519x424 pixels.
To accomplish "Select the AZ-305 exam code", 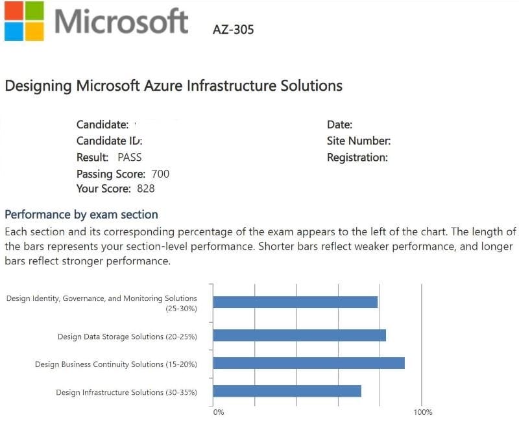I will point(233,29).
